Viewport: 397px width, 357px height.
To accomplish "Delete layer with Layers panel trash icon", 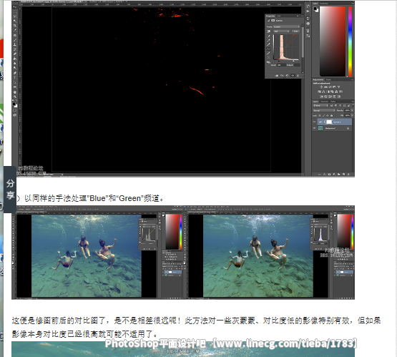I will click(348, 174).
